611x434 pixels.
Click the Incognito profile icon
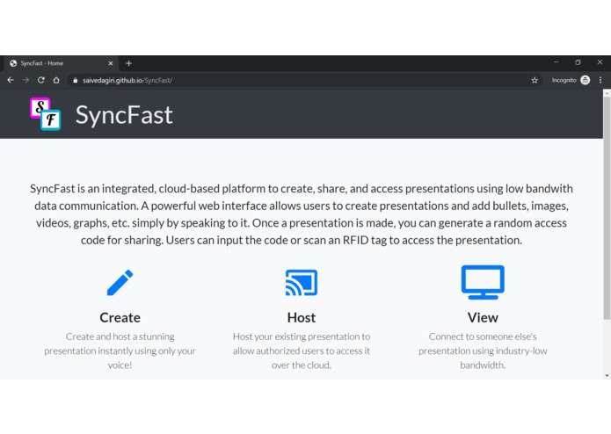click(585, 80)
